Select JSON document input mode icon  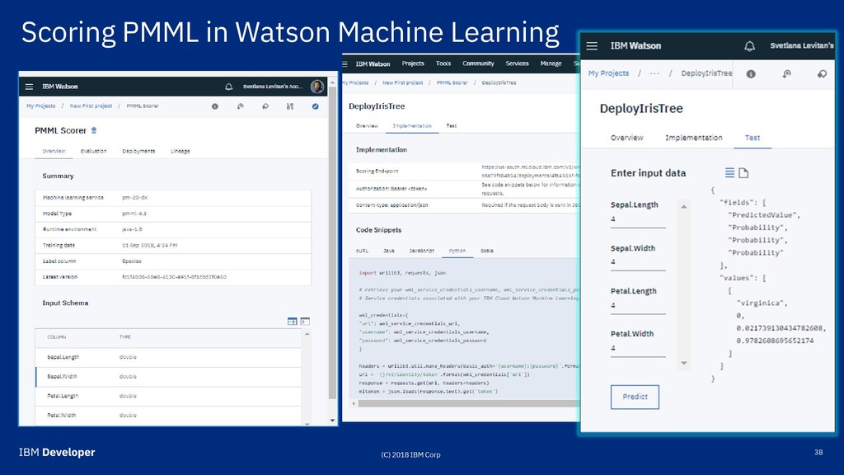[x=743, y=172]
